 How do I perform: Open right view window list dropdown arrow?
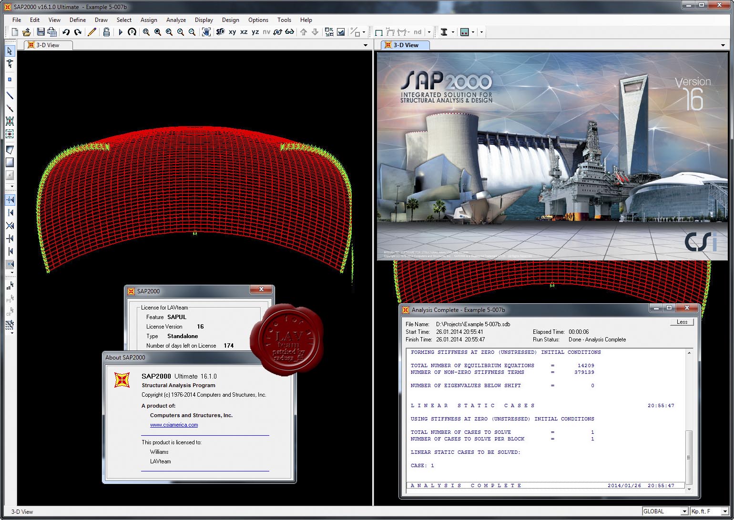tap(723, 45)
